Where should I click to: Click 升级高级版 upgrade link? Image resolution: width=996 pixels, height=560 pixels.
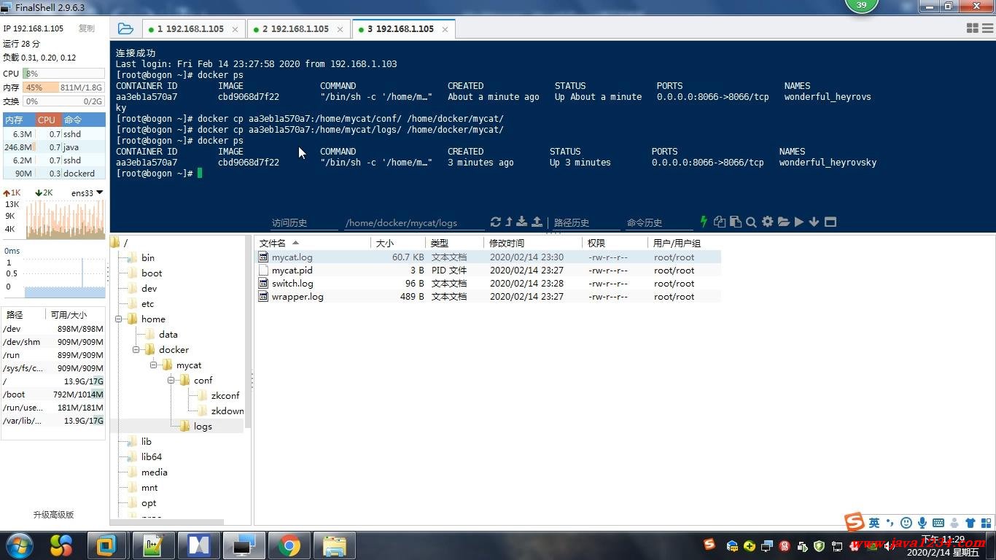coord(53,515)
